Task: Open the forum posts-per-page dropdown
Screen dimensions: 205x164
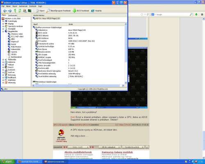Action: pyautogui.click(x=110, y=147)
